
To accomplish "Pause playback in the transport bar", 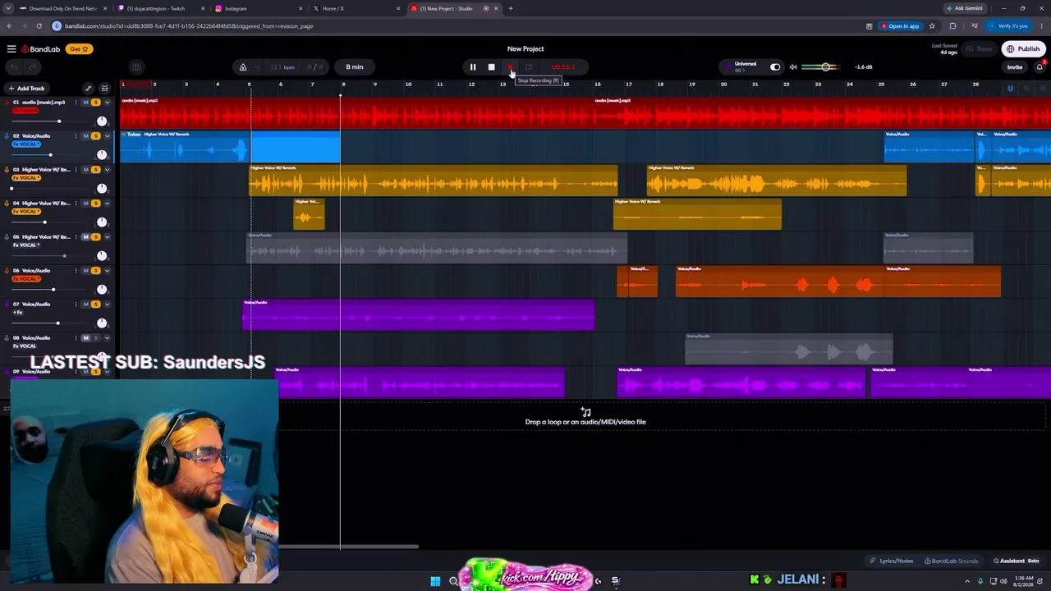I will 473,67.
